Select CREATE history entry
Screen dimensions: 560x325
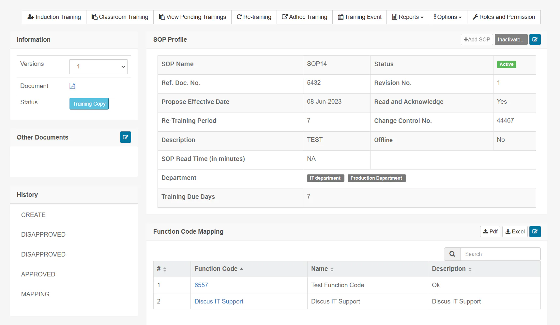[x=33, y=215]
